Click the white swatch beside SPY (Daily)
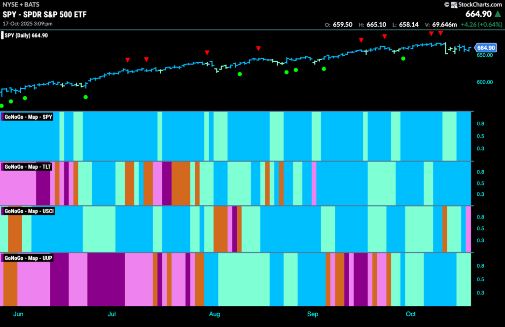Viewport: 505px width, 327px height. point(2,36)
